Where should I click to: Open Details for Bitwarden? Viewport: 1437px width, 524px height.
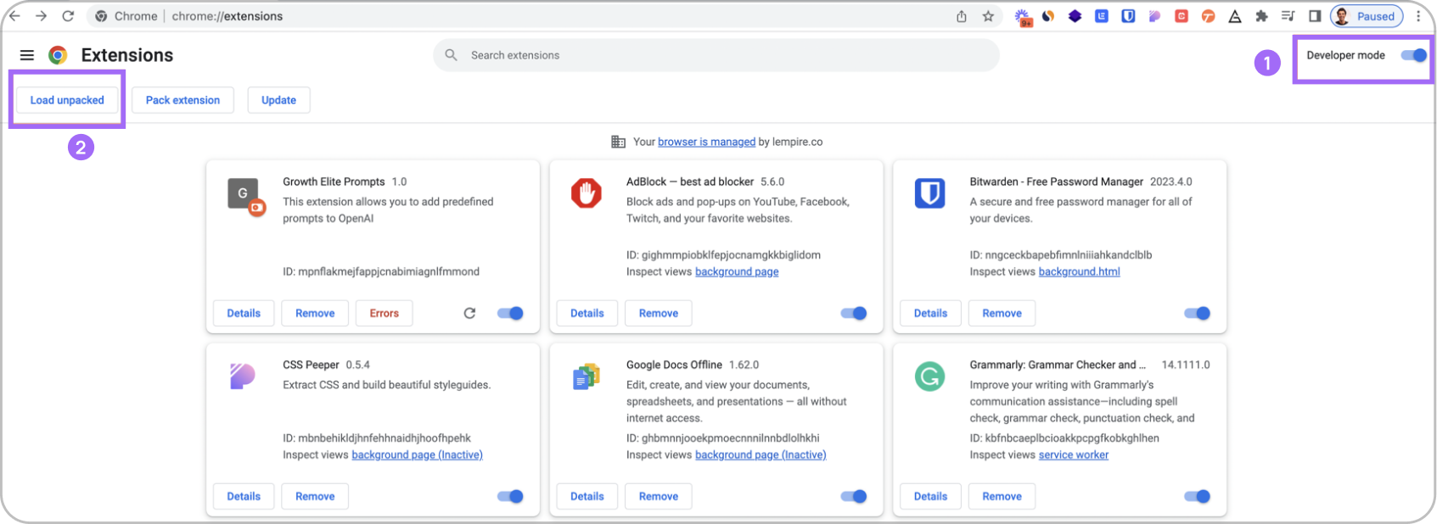tap(930, 313)
